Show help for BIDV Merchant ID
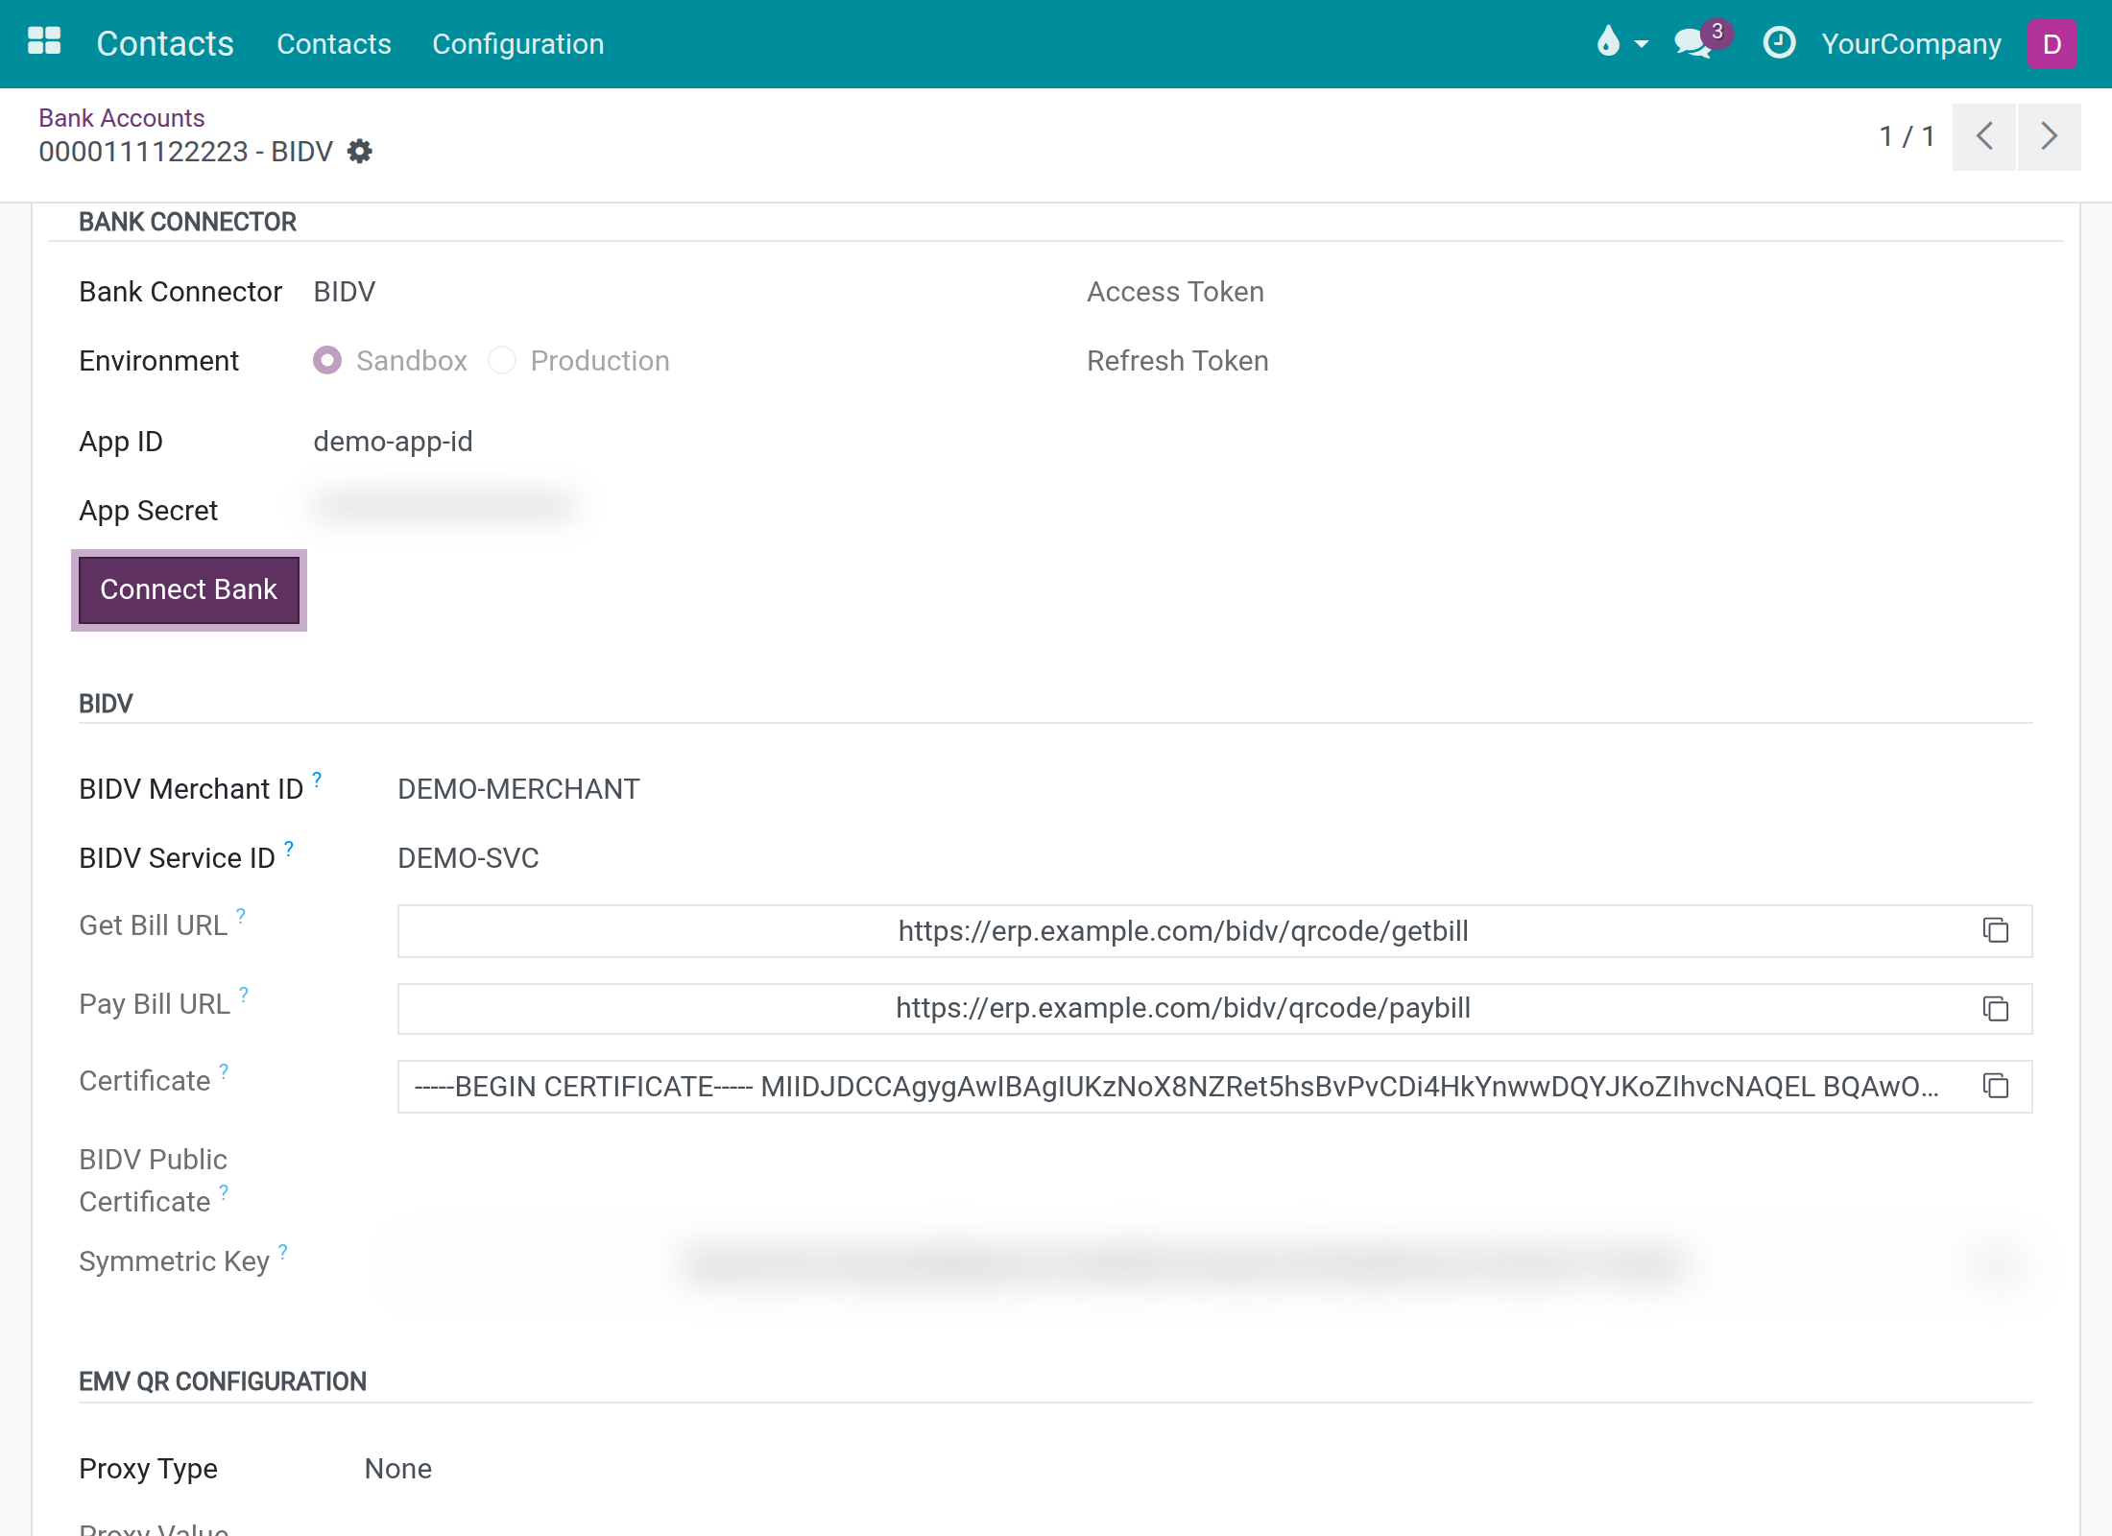The width and height of the screenshot is (2112, 1536). point(317,780)
